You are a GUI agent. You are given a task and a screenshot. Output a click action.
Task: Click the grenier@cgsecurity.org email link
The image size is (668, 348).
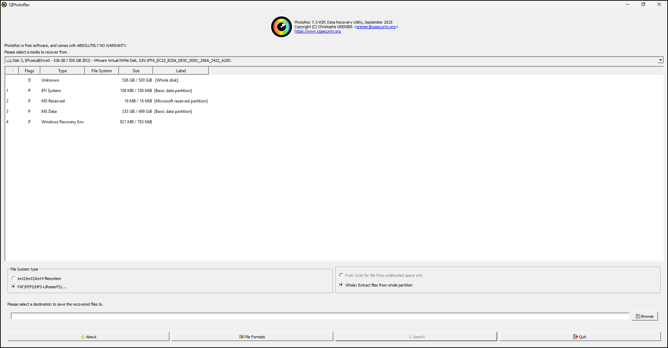coord(376,27)
